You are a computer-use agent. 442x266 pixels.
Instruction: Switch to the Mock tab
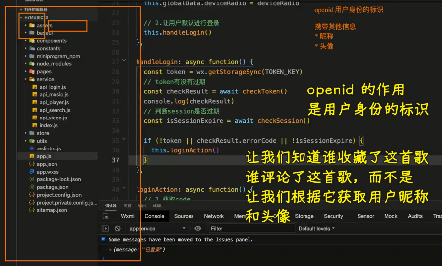tap(391, 216)
